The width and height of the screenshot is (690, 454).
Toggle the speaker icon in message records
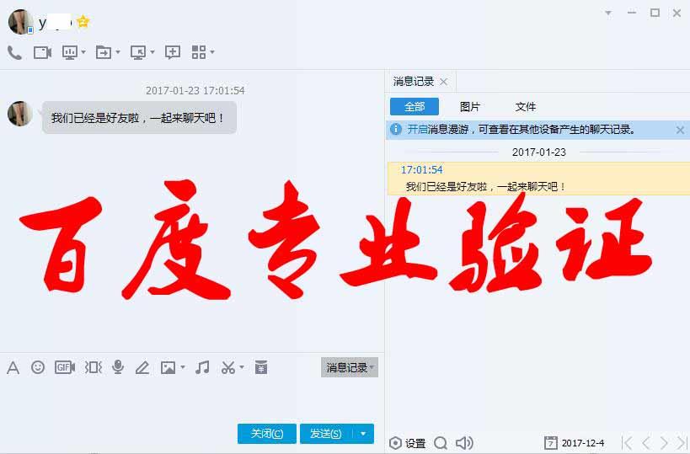click(x=463, y=443)
